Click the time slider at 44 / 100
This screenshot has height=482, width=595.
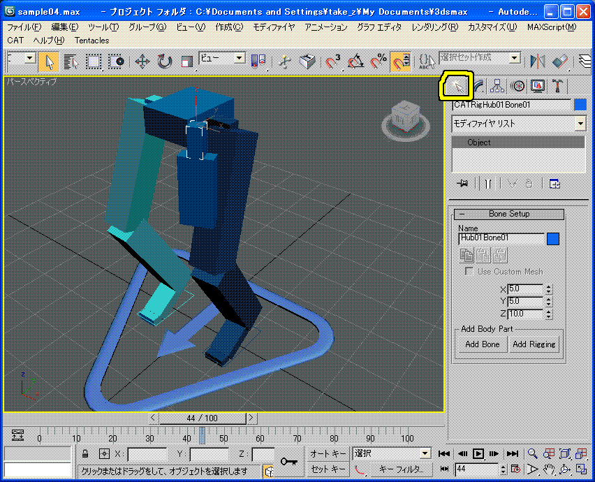tap(203, 418)
